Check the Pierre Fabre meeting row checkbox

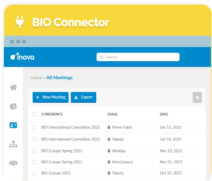[x=35, y=128]
